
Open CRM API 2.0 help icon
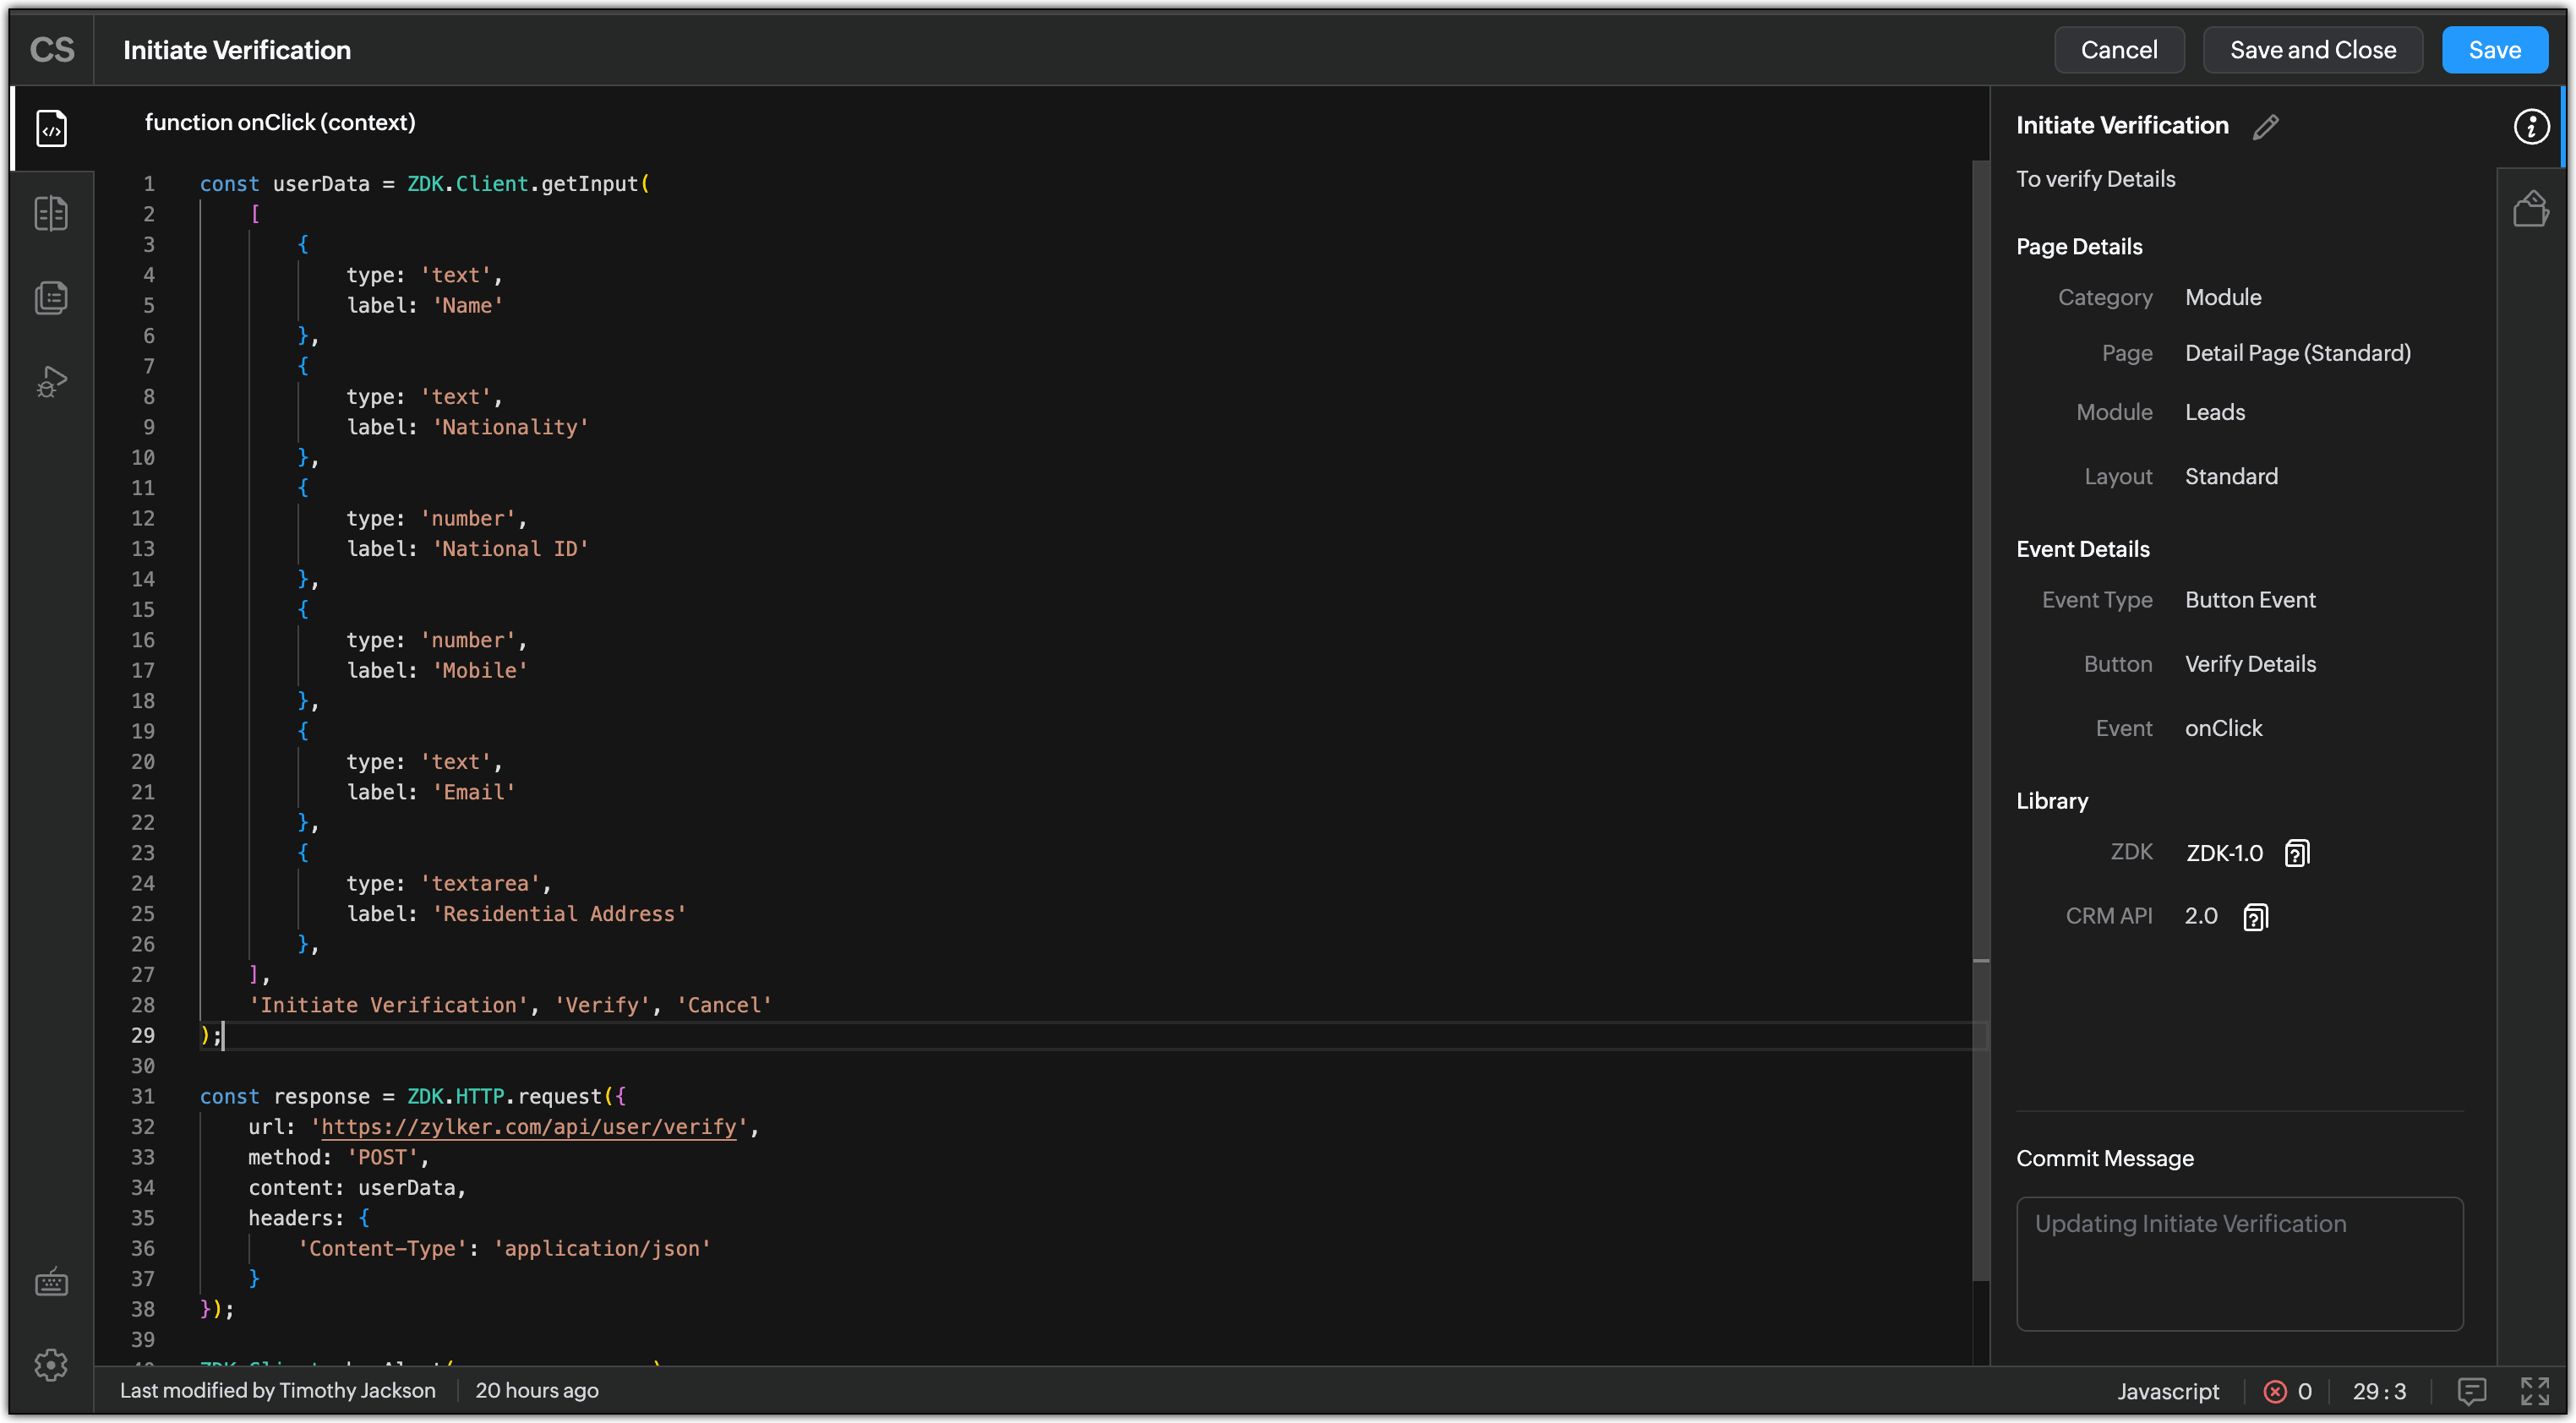[x=2255, y=917]
